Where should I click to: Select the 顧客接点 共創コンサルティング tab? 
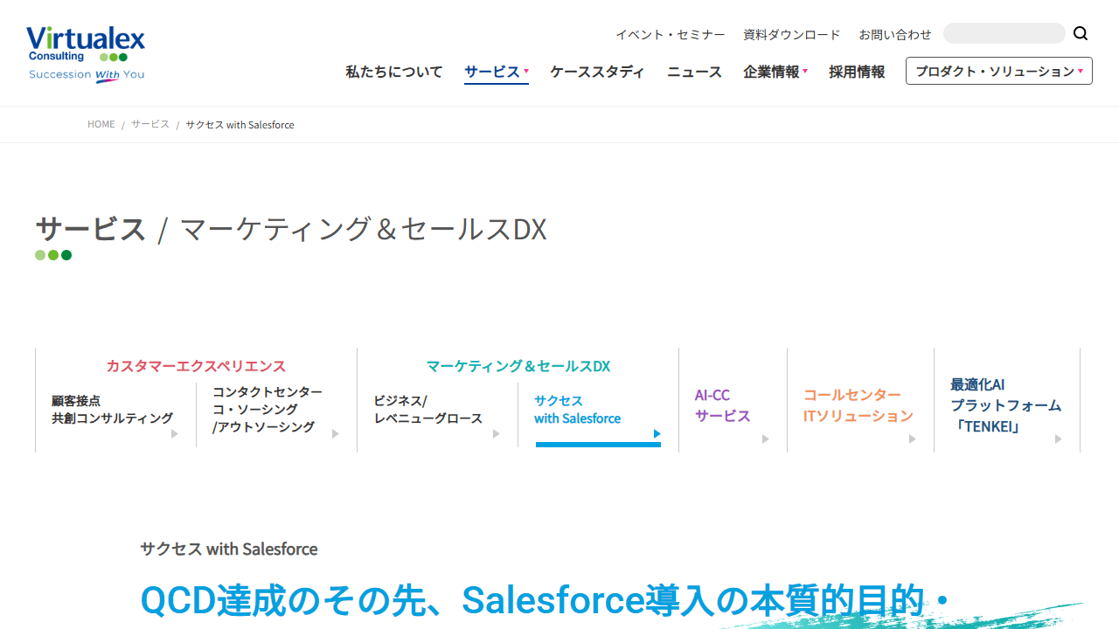[x=116, y=415]
